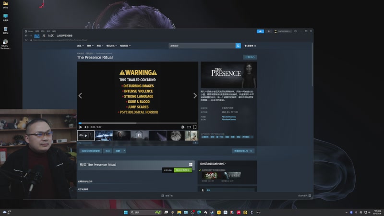Open the 社区 (Community) tab
The width and height of the screenshot is (384, 216).
[x=51, y=36]
